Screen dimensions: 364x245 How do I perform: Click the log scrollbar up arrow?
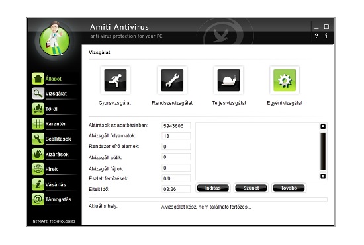point(323,126)
